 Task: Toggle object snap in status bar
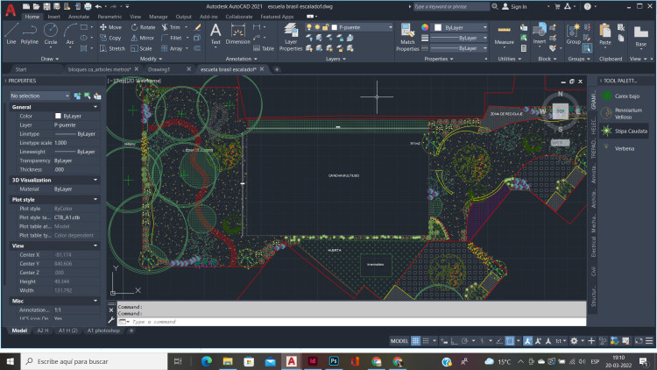tap(510, 341)
